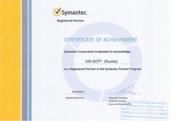The image size is (179, 121).
Task: Select 'as a Registered Partner in the Symantec Partner Program'
Action: tap(103, 69)
